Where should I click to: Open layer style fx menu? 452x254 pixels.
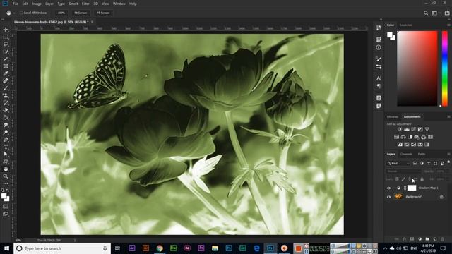point(404,239)
